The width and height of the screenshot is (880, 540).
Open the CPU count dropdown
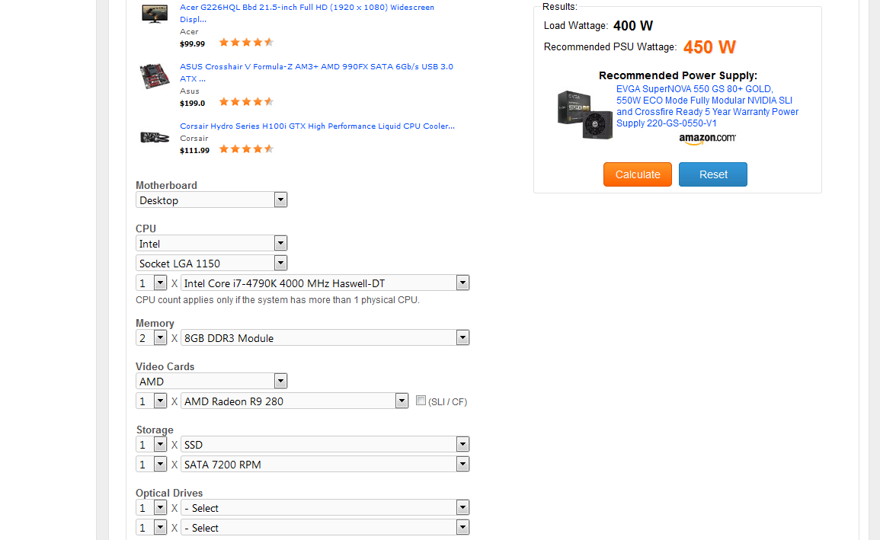(152, 283)
